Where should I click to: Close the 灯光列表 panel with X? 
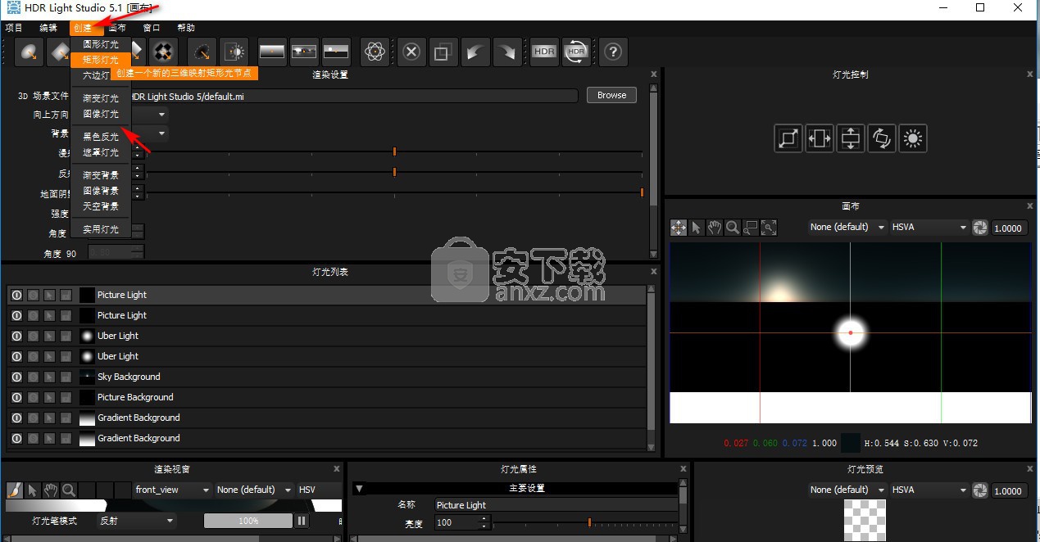653,272
